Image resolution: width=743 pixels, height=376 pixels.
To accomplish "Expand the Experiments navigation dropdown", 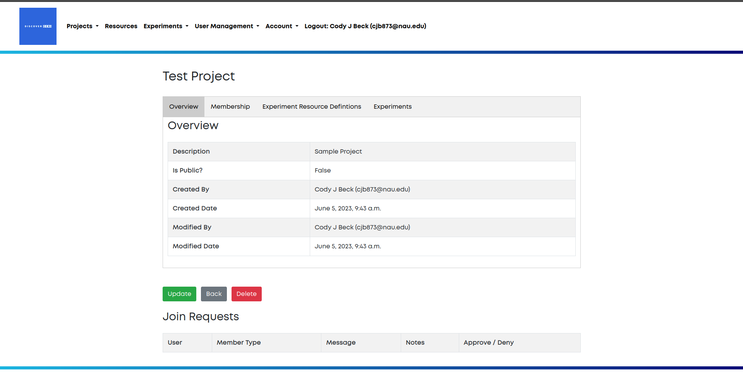I will coord(166,26).
